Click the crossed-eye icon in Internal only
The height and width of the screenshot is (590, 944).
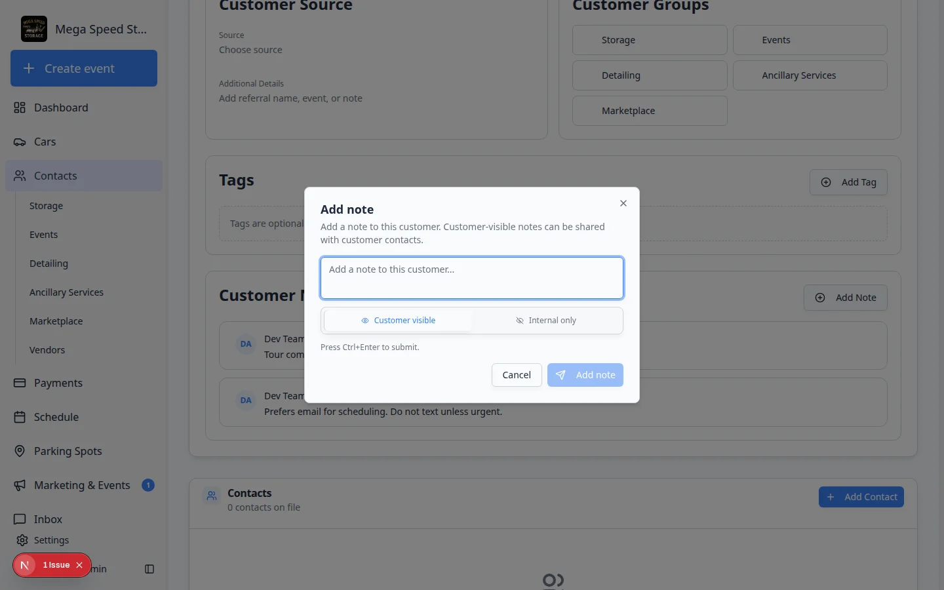[520, 321]
